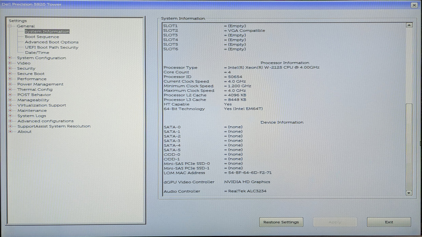Expand the POST Behavior node
Image resolution: width=422 pixels, height=237 pixels.
click(10, 94)
